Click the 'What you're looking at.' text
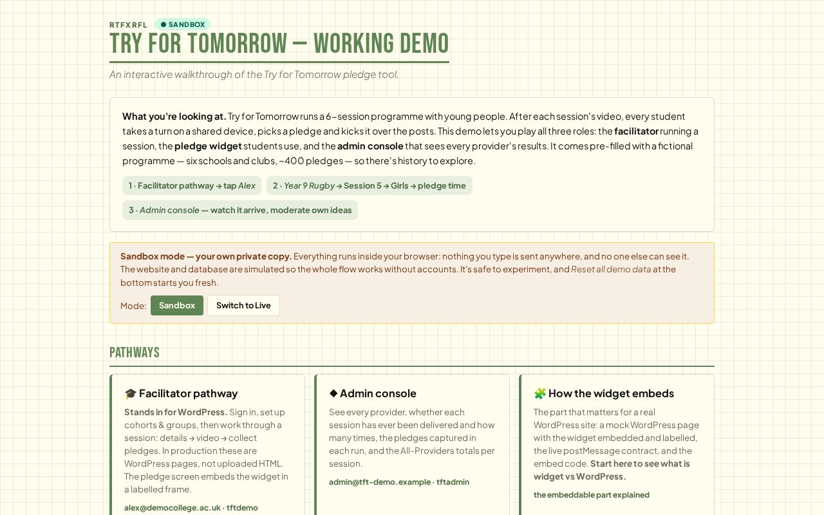 click(174, 117)
